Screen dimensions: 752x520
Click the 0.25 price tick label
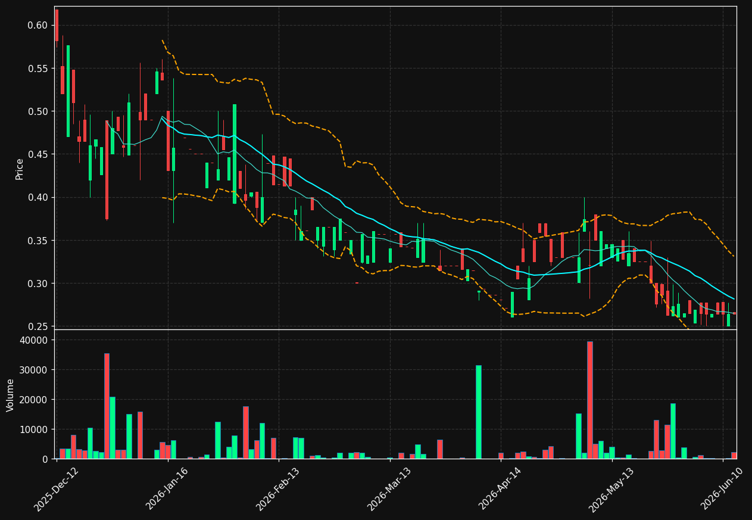click(x=38, y=326)
